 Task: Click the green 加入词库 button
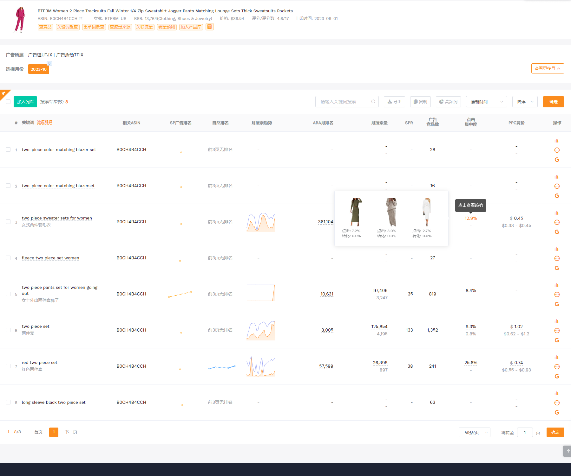(25, 102)
